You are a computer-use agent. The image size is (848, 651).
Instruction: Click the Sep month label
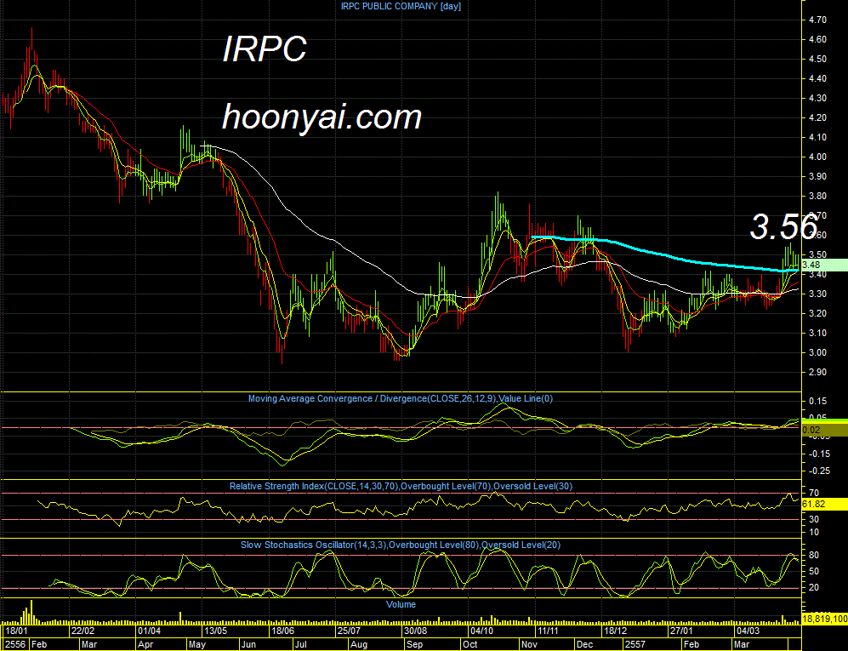click(x=415, y=644)
